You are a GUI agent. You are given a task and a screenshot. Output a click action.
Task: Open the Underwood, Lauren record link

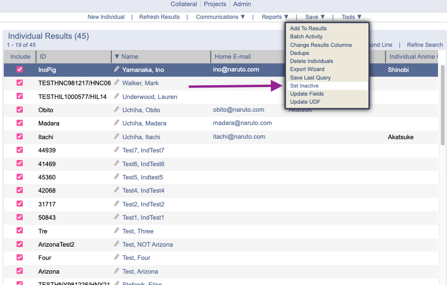coord(150,97)
